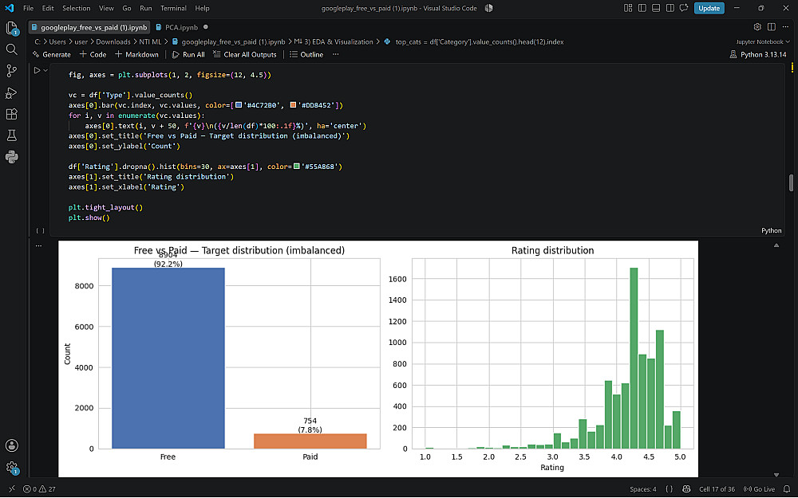
Task: Click the notifications bell in status bar
Action: coord(787,489)
